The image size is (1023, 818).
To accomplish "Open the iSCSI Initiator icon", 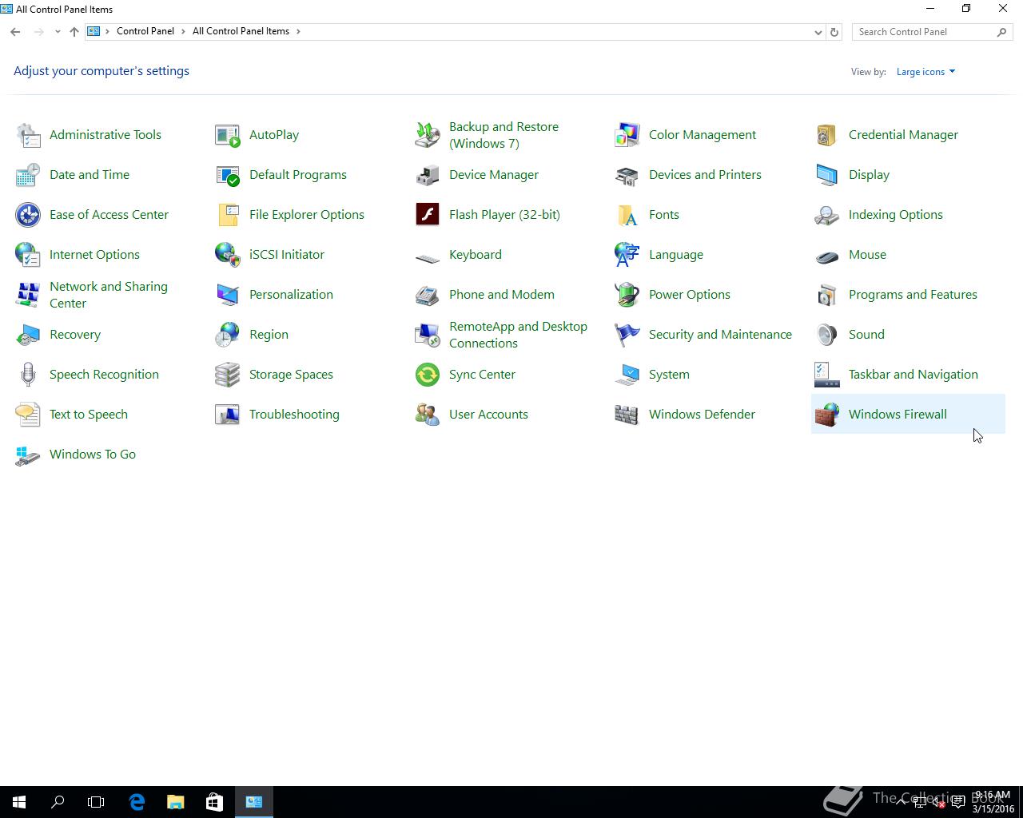I will 228,255.
